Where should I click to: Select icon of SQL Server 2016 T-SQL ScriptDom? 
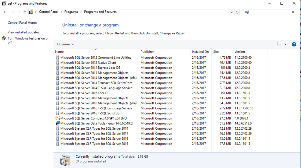pyautogui.click(x=58, y=113)
